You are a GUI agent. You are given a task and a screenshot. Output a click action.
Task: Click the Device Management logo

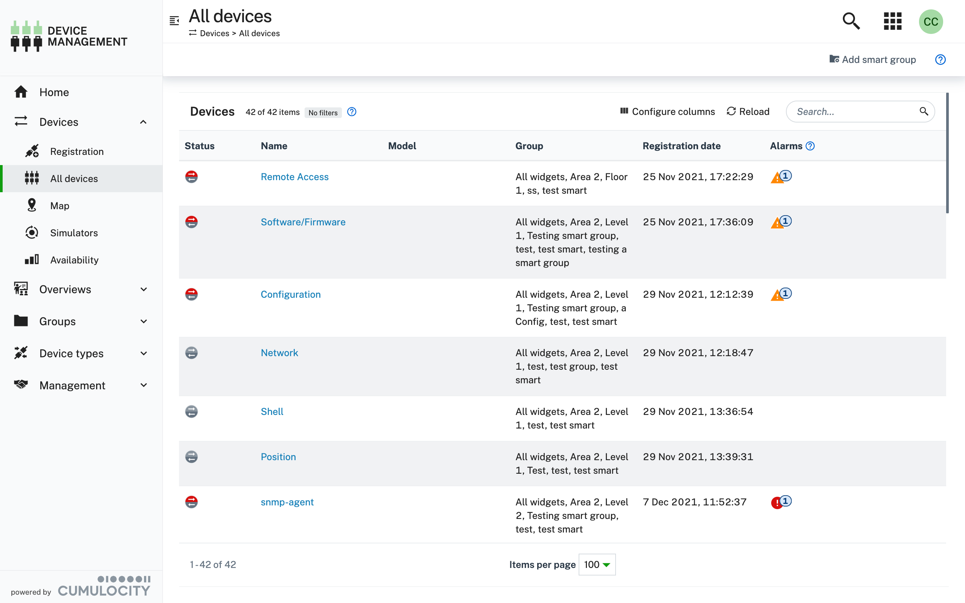pos(69,36)
